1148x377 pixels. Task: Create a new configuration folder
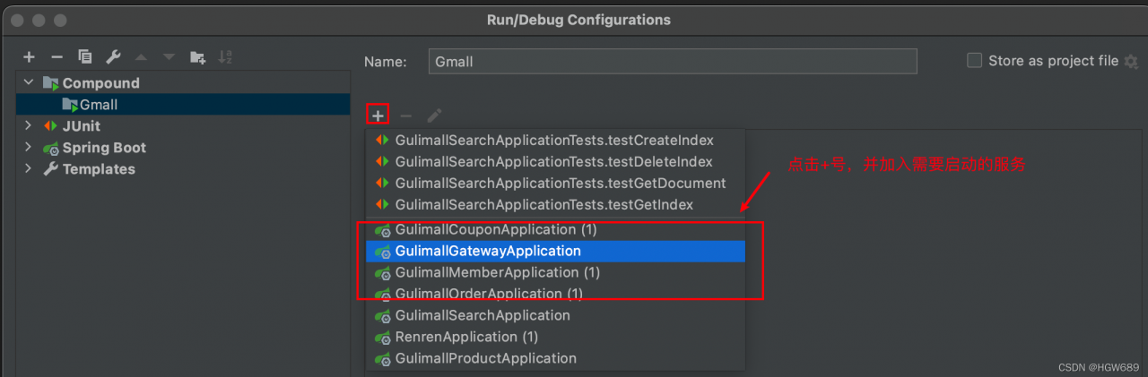197,57
